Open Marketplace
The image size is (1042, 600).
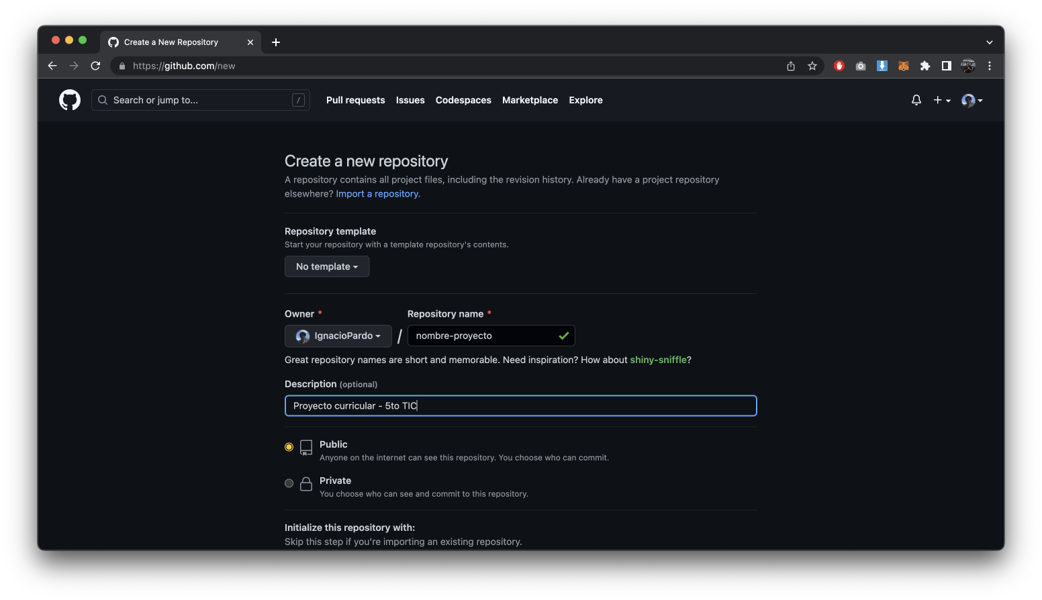pos(530,100)
